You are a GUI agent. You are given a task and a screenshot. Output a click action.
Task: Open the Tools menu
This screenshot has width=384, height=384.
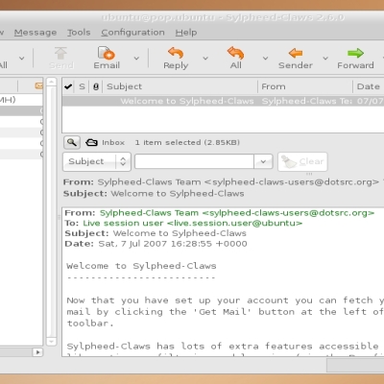[x=79, y=33]
